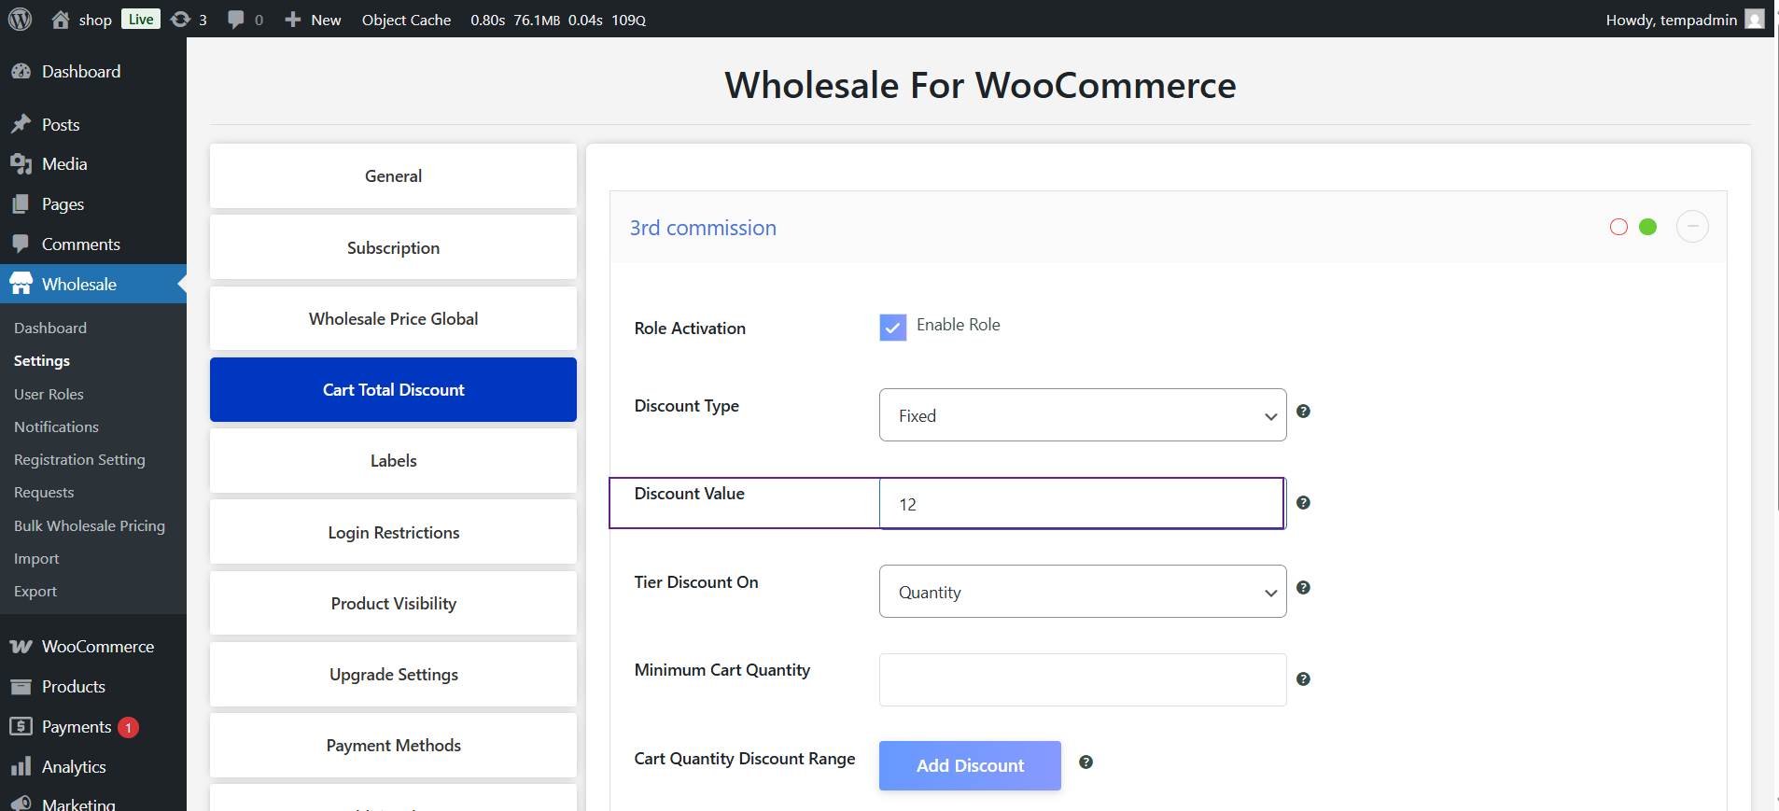Click the red circle status indicator
Screen dimensions: 1779x811
[x=1618, y=227]
